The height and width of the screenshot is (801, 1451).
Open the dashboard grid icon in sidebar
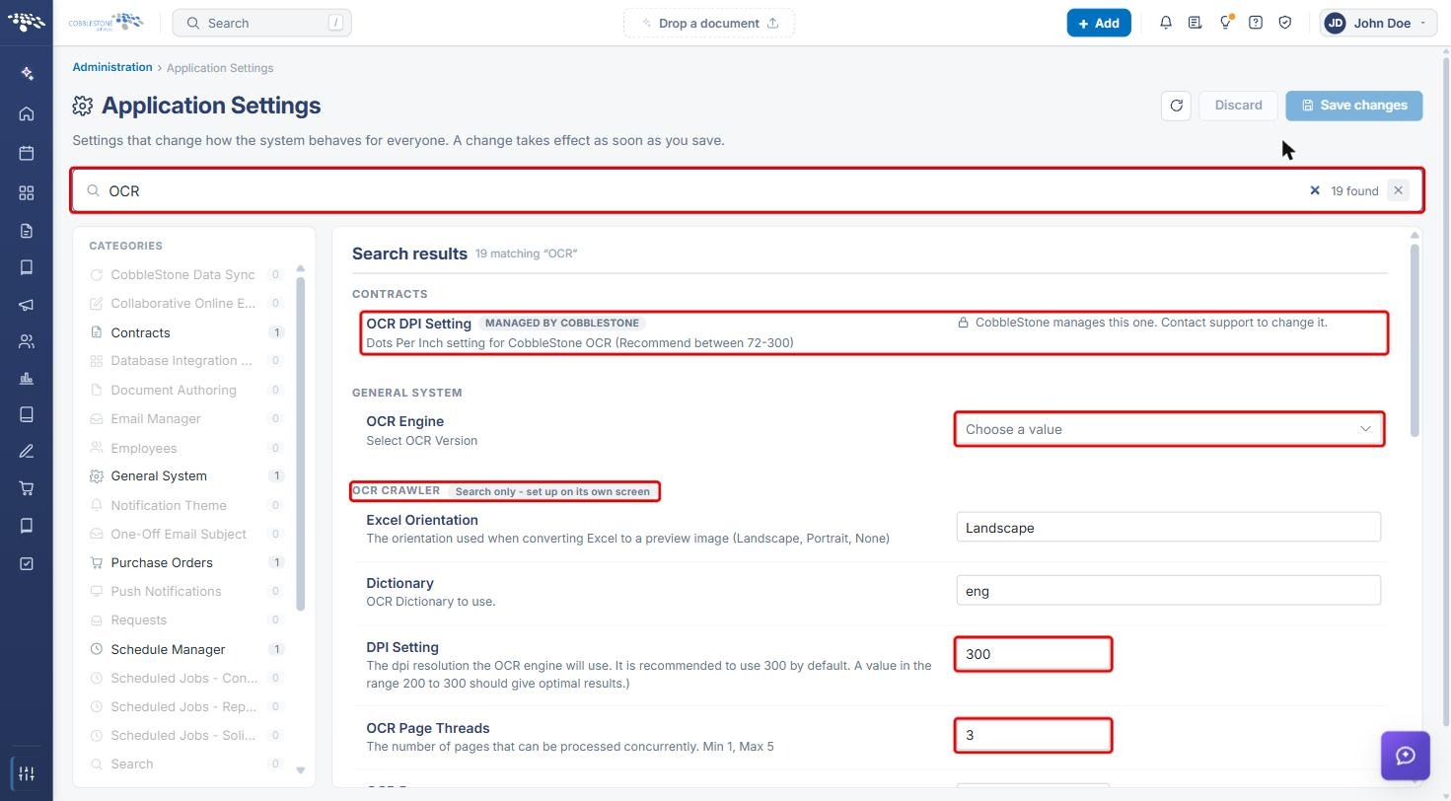[27, 192]
